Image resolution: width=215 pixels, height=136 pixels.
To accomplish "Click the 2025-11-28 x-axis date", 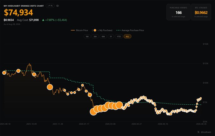I will click(58, 124).
